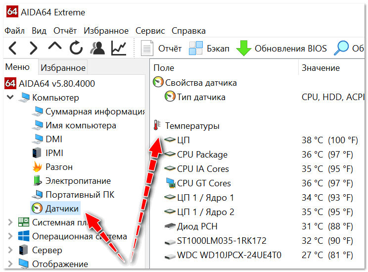368x272 pixels.
Task: Expand the Отображение tree node
Action: point(10,264)
